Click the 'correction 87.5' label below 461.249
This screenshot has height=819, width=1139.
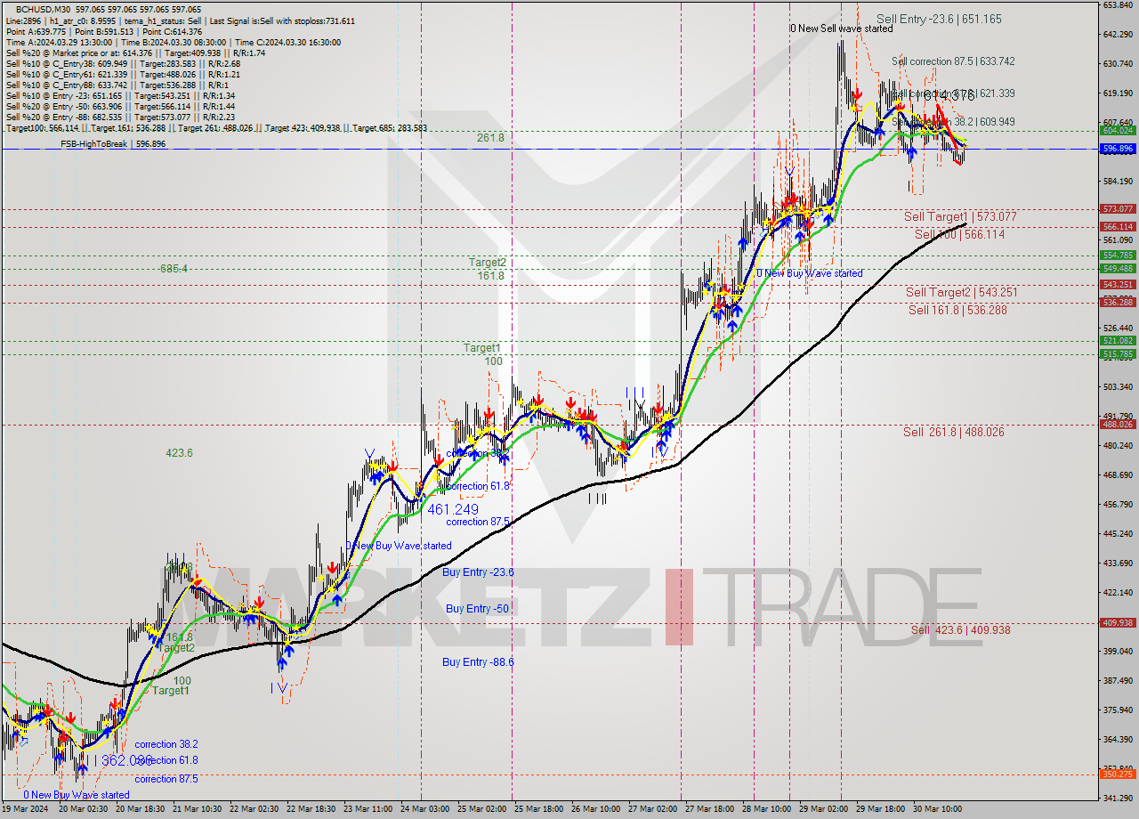(x=478, y=522)
